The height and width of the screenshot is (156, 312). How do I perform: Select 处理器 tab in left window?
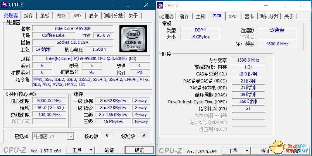coord(11,15)
